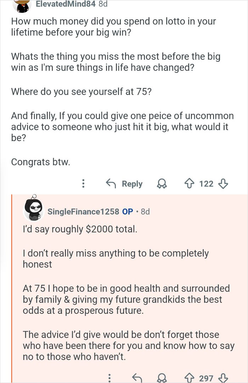Click the reply arrow icon on OP's comment

pos(138,378)
